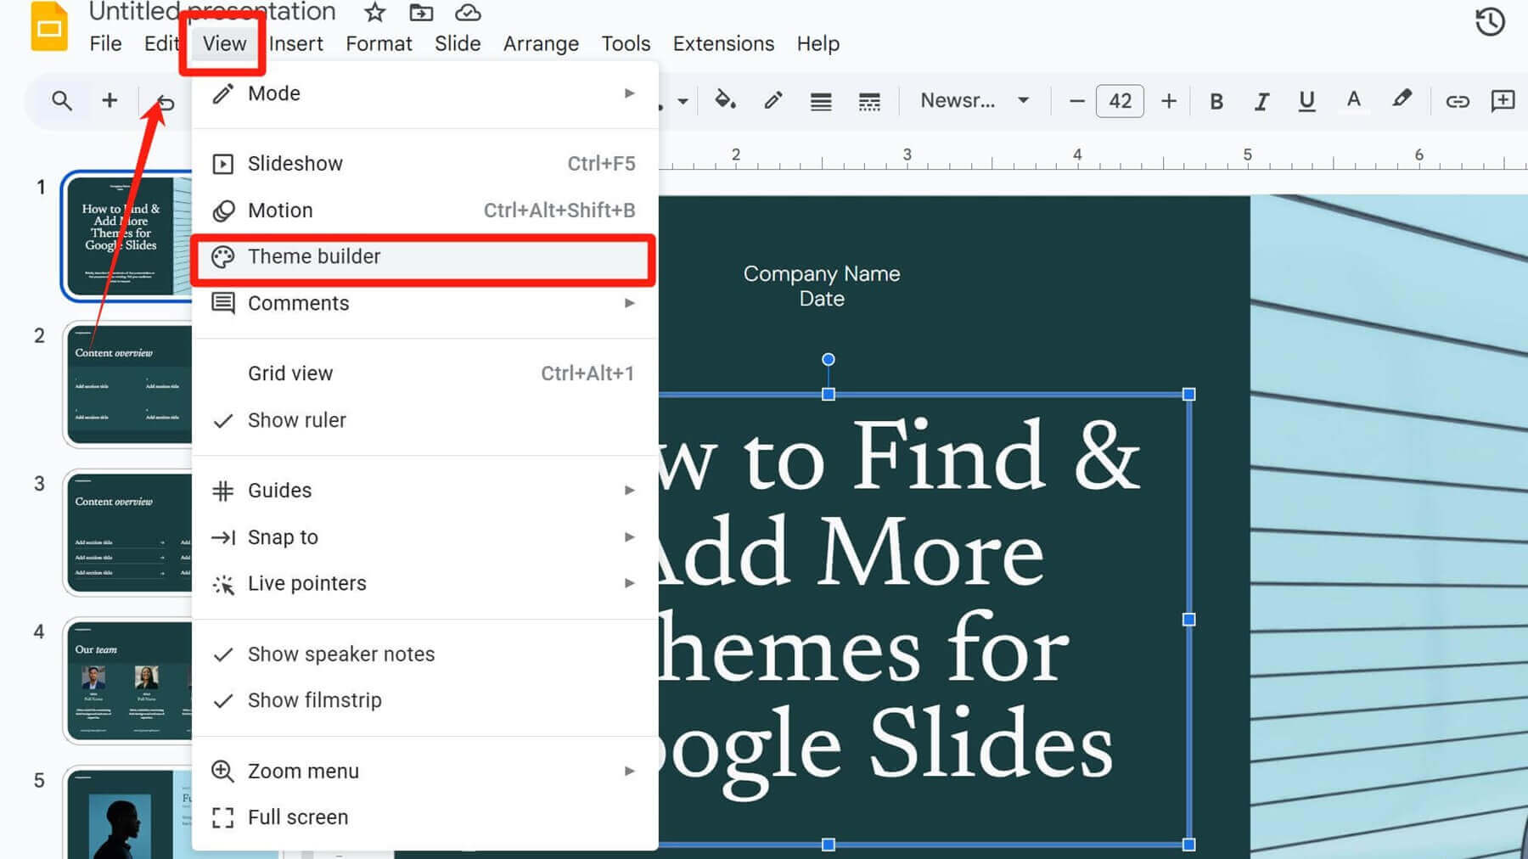The image size is (1528, 859).
Task: Enter Full screen mode
Action: tap(424, 817)
